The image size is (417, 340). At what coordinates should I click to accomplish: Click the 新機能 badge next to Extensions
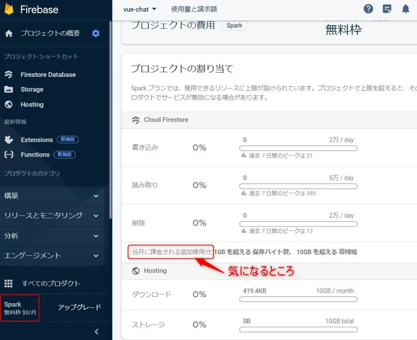pos(68,139)
